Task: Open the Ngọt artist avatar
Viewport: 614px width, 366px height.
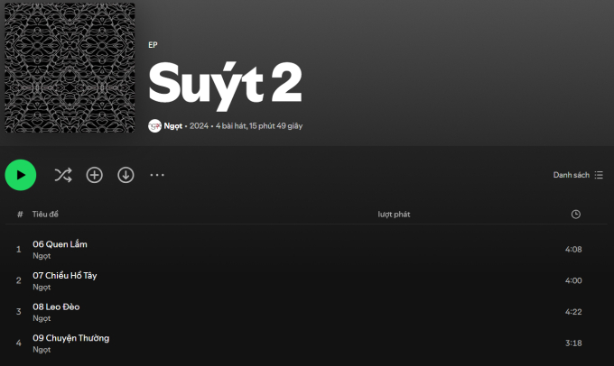Action: [154, 126]
